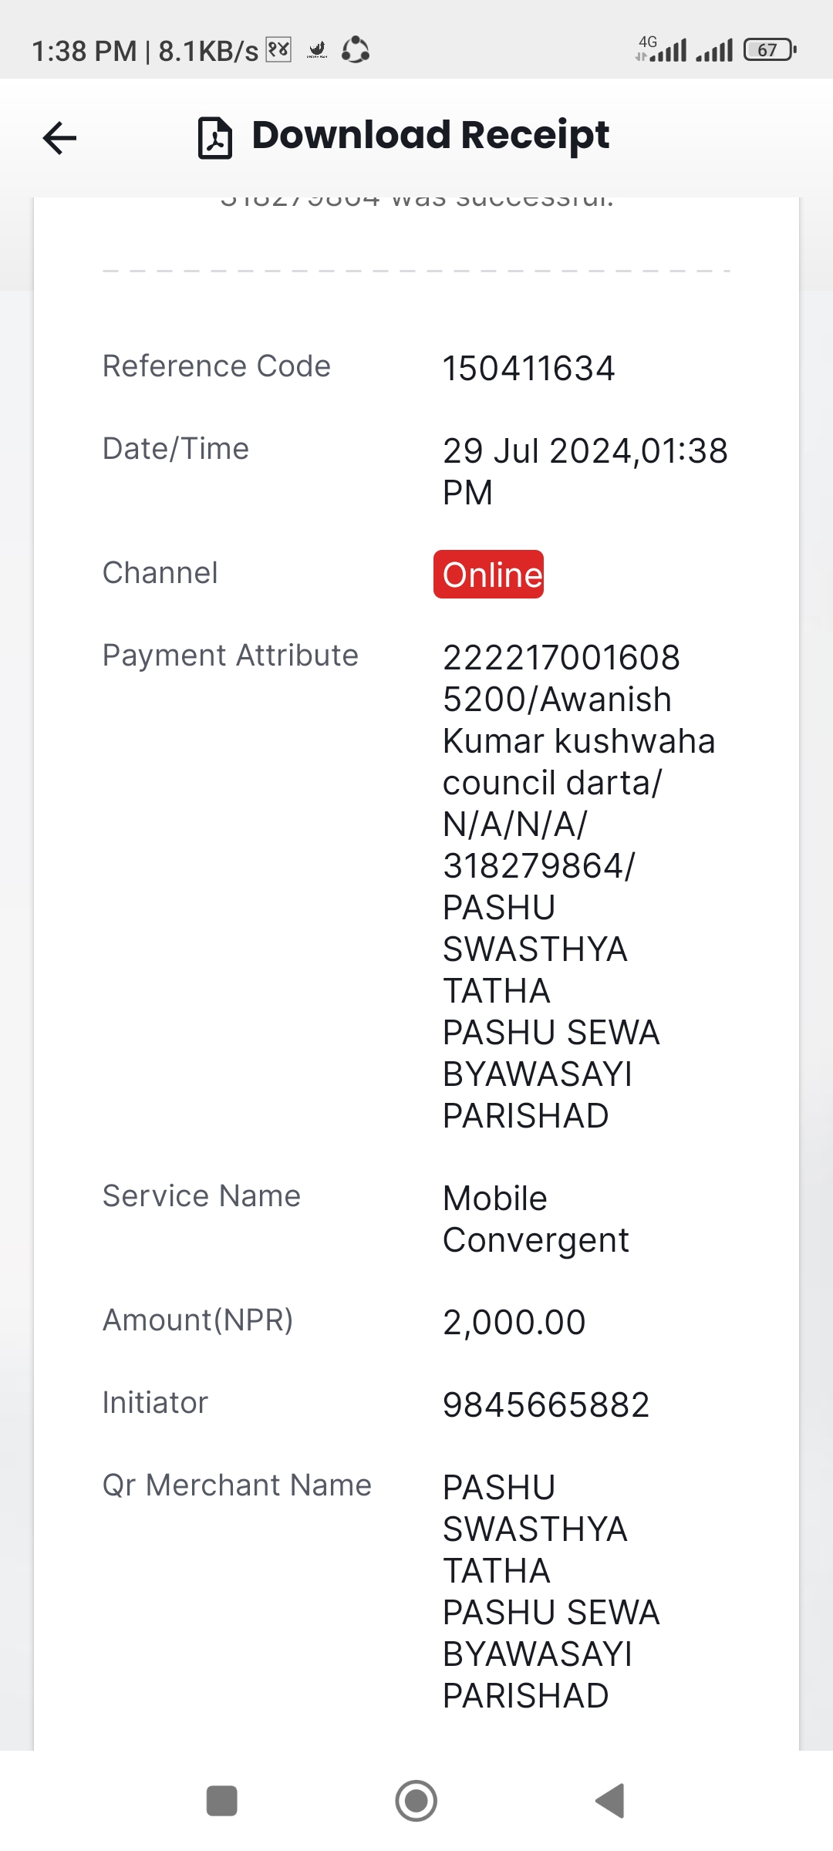Tap the amount value 2,000.00
Viewport: 833px width, 1851px height.
pos(514,1322)
